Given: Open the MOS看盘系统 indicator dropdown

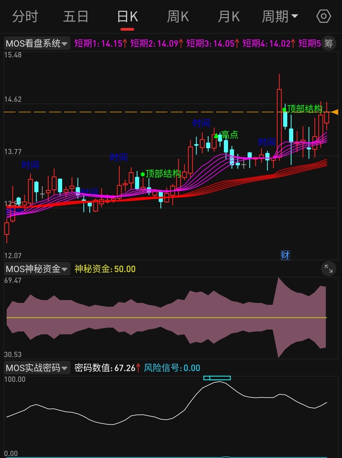Looking at the screenshot, I should click(x=37, y=43).
